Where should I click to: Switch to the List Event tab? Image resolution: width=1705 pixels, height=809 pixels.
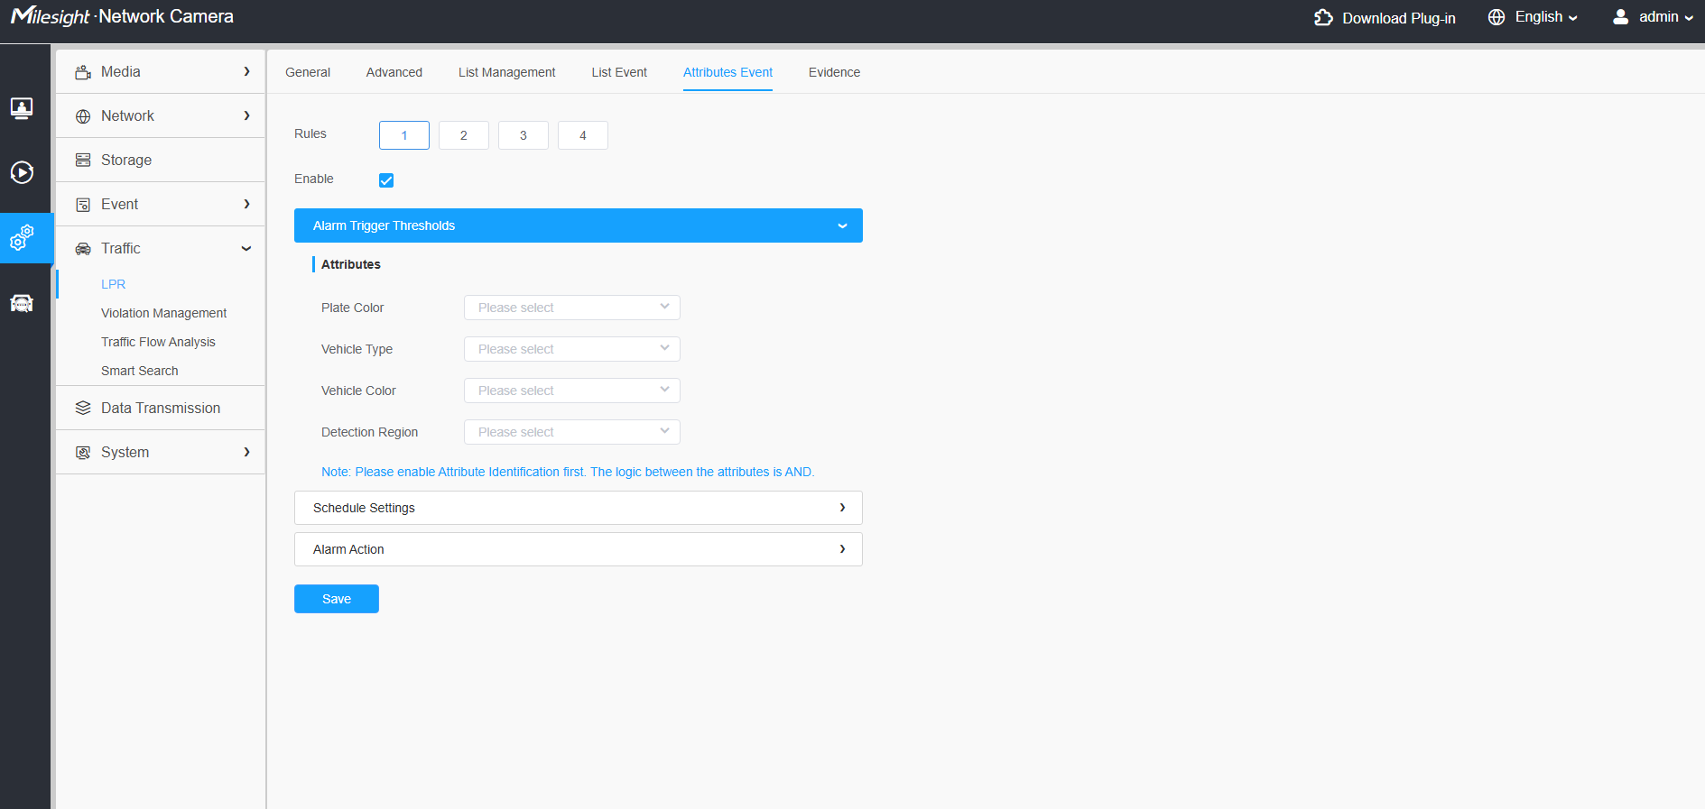click(619, 72)
